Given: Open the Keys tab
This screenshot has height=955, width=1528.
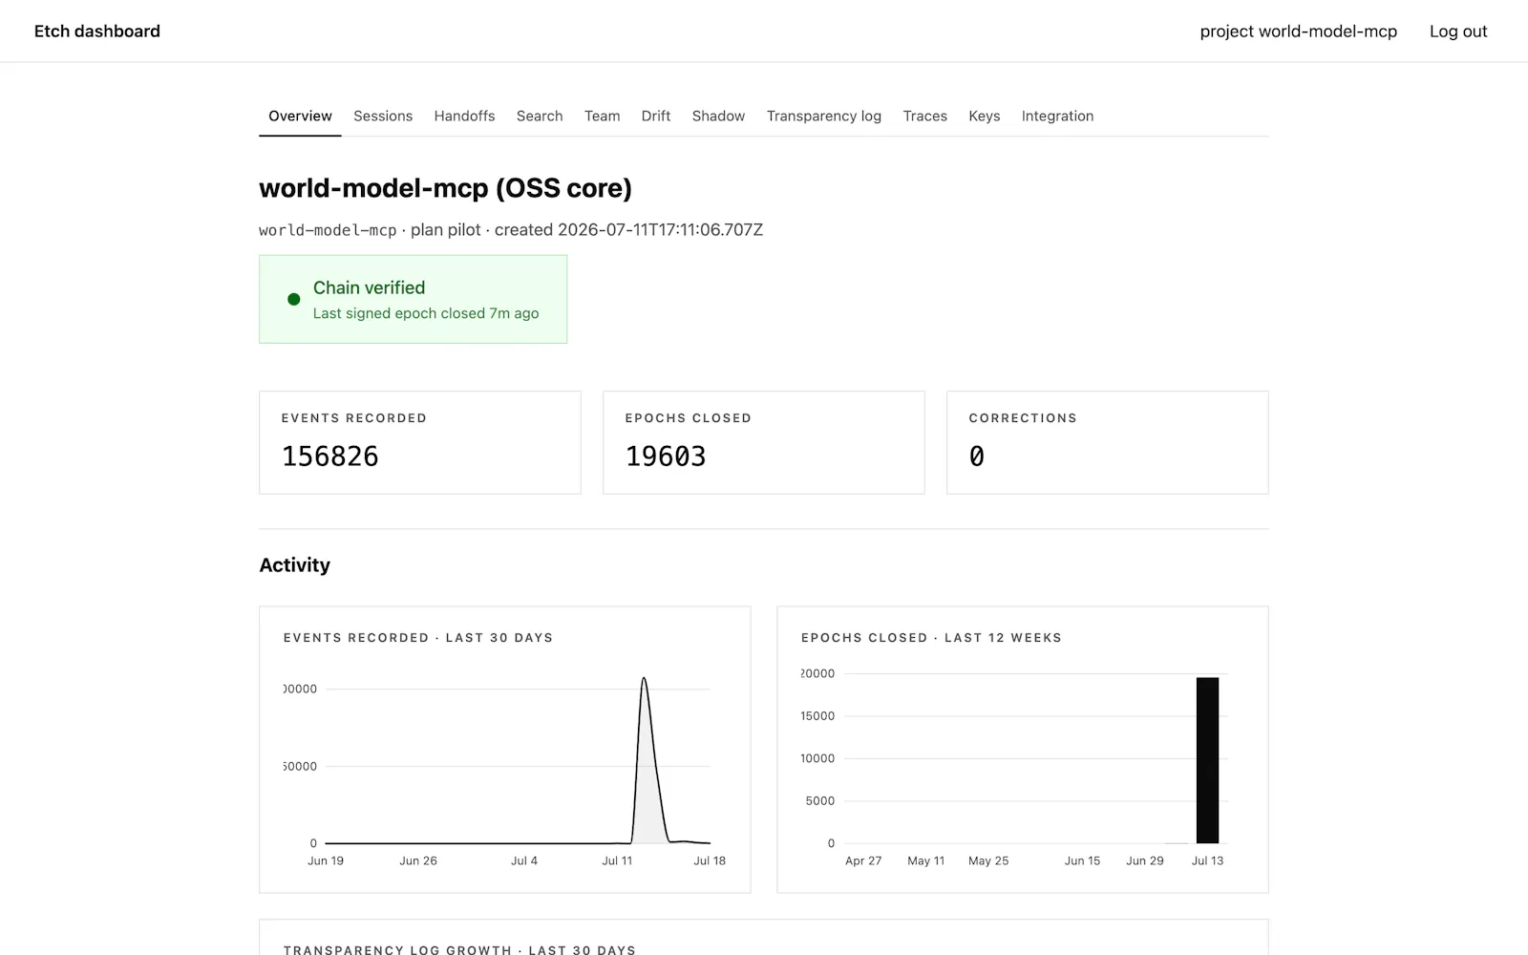Looking at the screenshot, I should (x=985, y=116).
